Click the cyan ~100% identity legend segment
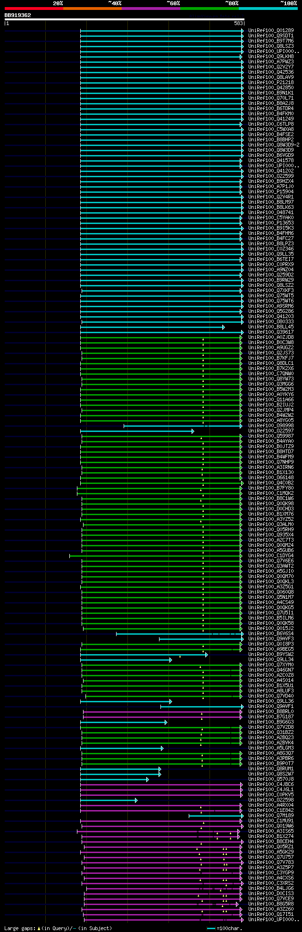The image size is (302, 932). pyautogui.click(x=268, y=9)
